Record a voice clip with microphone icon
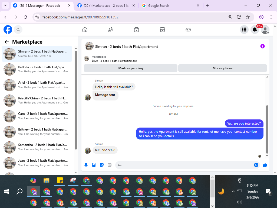 (86, 165)
